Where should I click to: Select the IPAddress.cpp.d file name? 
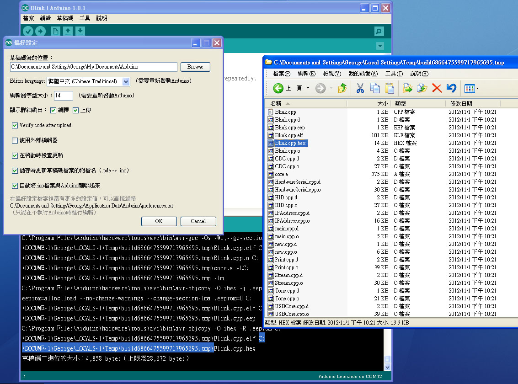pyautogui.click(x=292, y=213)
